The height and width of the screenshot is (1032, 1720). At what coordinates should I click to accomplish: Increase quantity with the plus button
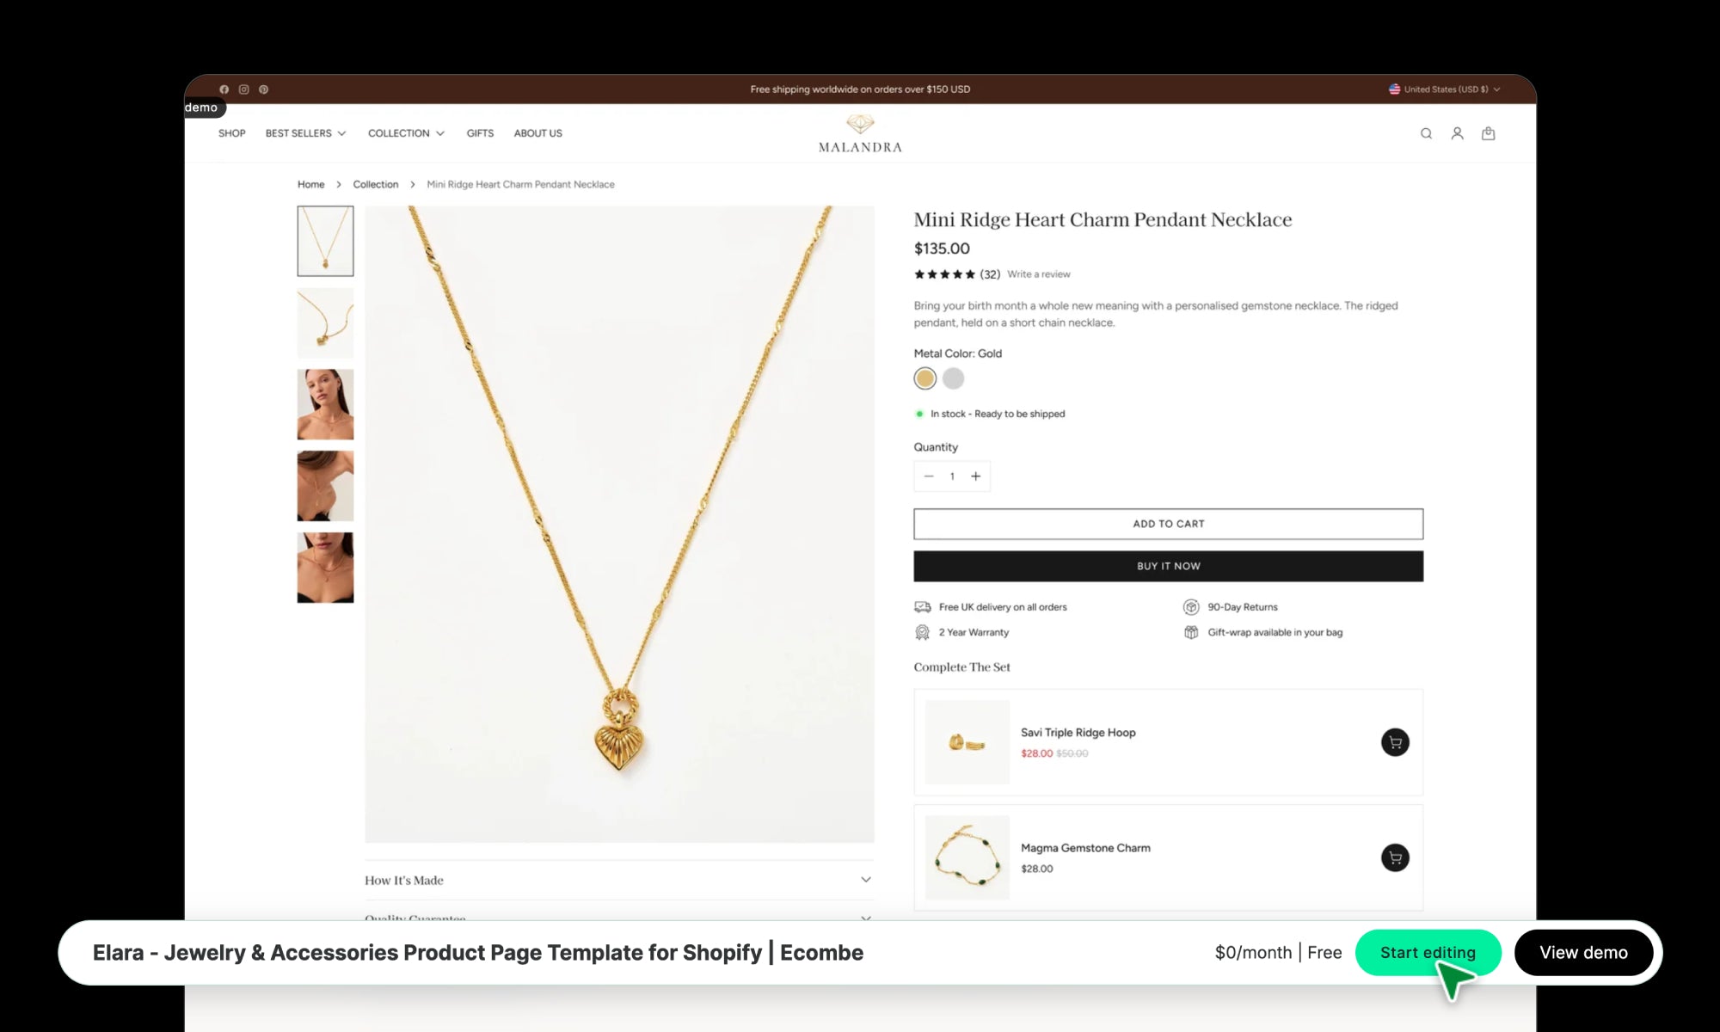976,476
